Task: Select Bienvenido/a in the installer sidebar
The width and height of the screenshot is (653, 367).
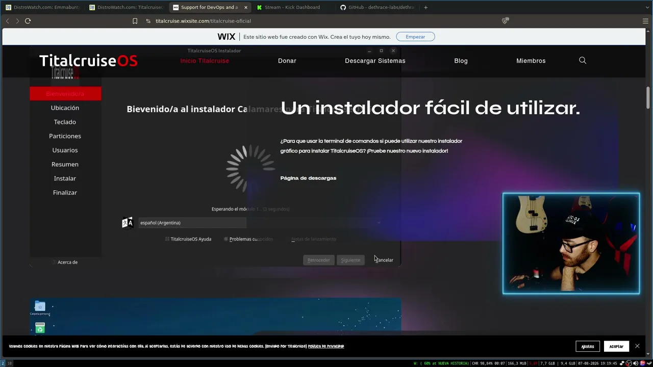Action: point(65,94)
